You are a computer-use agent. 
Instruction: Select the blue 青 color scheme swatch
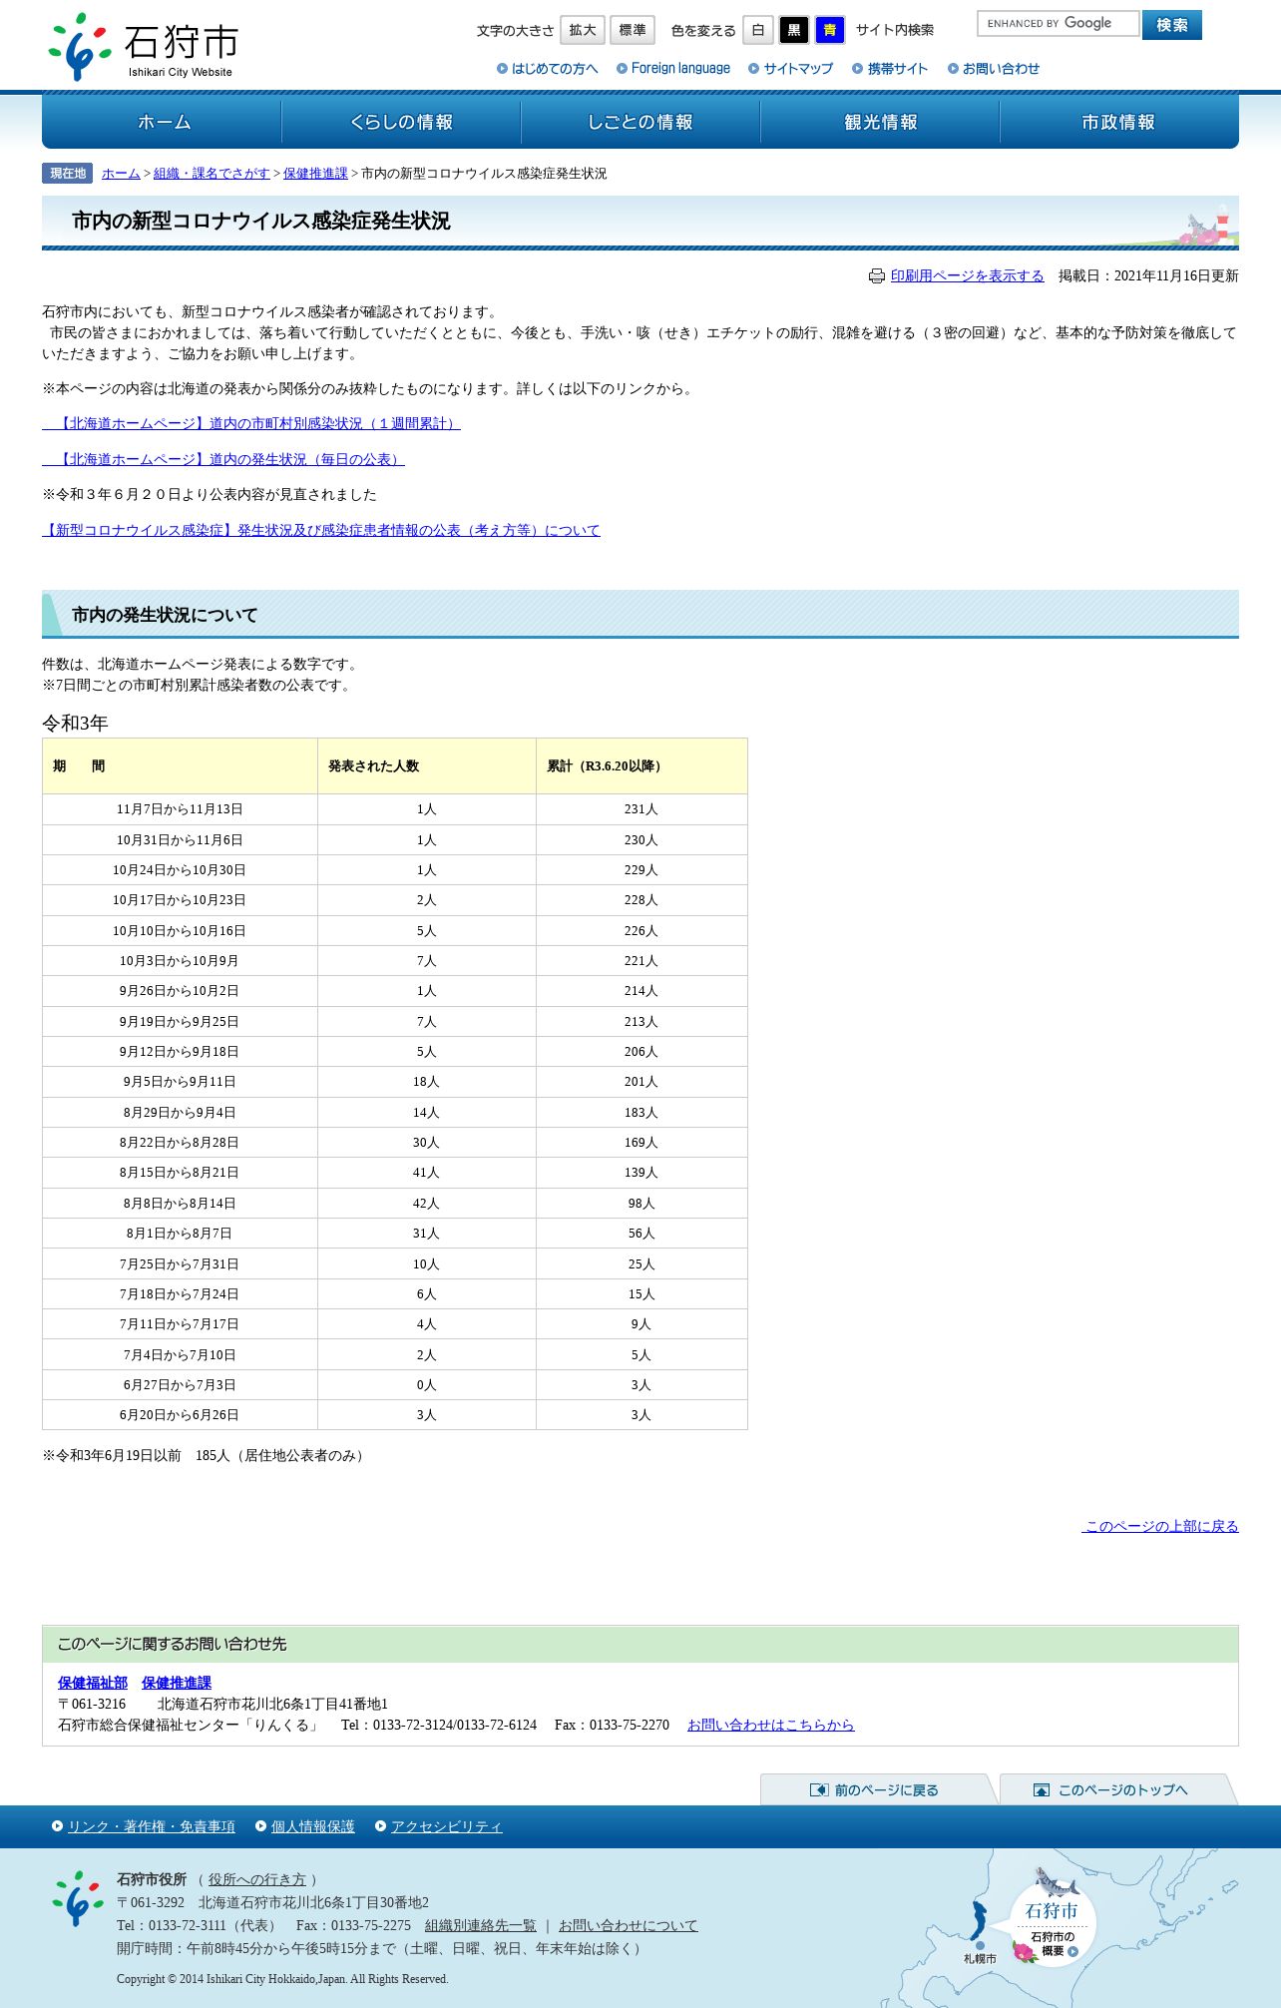point(830,30)
